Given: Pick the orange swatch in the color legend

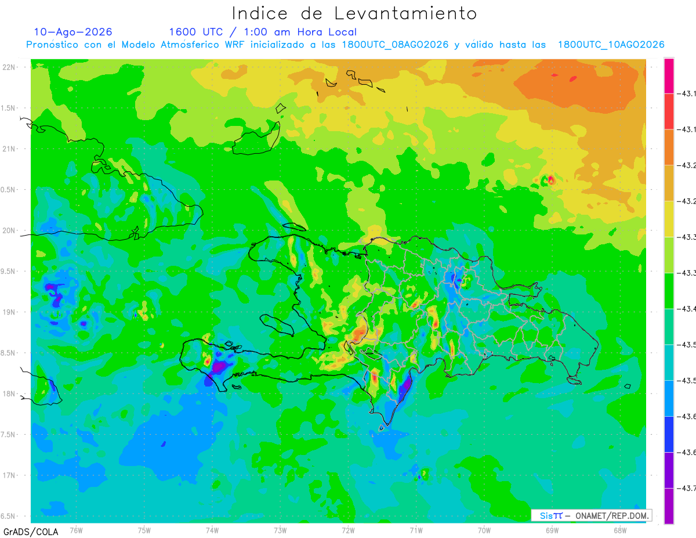Looking at the screenshot, I should 669,147.
